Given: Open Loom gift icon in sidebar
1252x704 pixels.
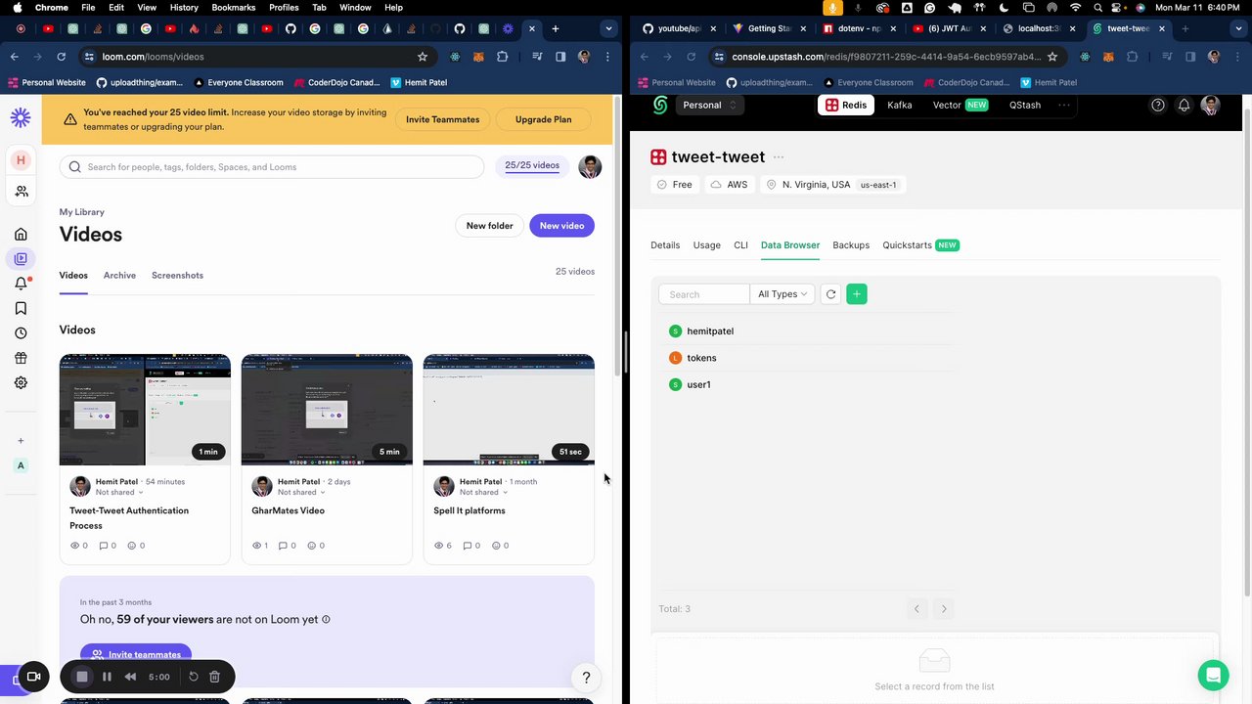Looking at the screenshot, I should point(21,358).
